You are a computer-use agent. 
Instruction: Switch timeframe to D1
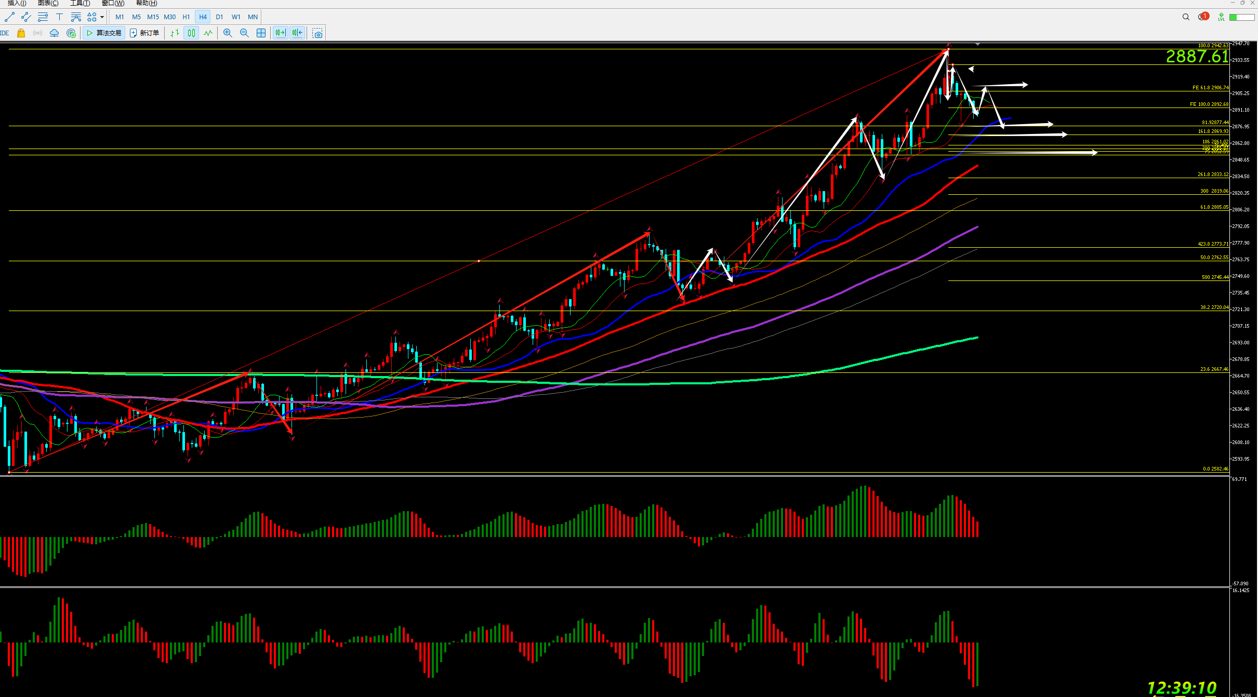click(219, 17)
